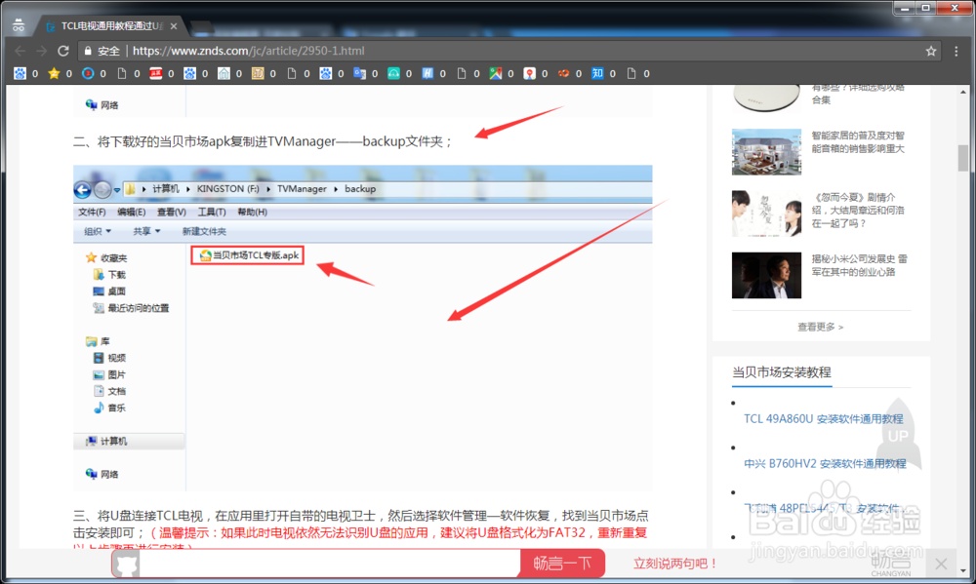Click the UP rocket back-to-top icon
This screenshot has width=976, height=584.
(898, 435)
